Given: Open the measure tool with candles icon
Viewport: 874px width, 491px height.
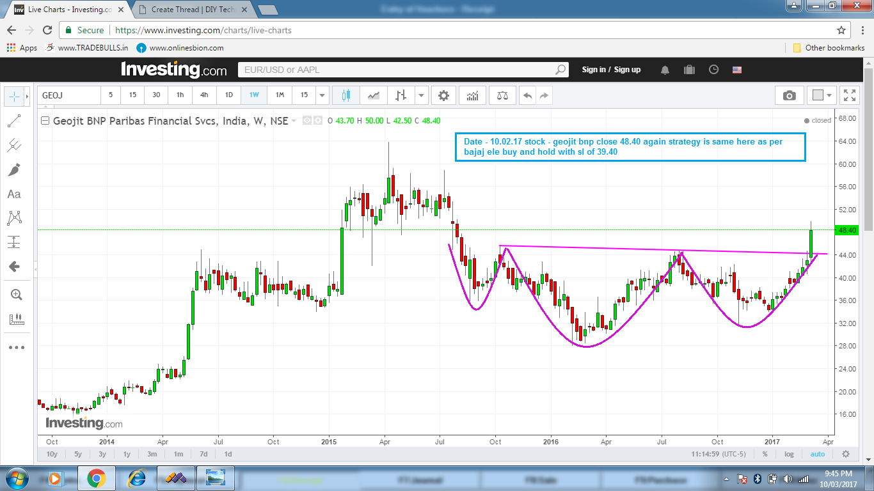Looking at the screenshot, I should 16,319.
